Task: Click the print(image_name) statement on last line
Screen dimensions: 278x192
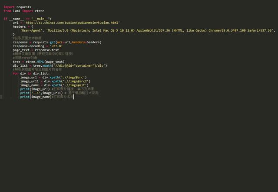Action: pyautogui.click(x=36, y=97)
